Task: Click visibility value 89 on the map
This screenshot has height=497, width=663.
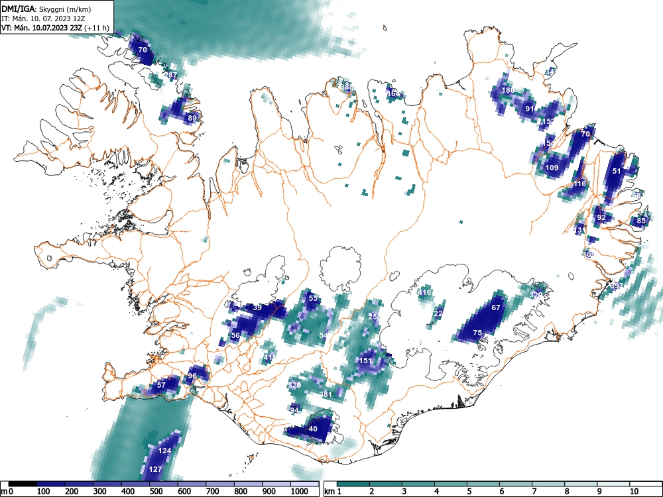Action: (x=192, y=118)
